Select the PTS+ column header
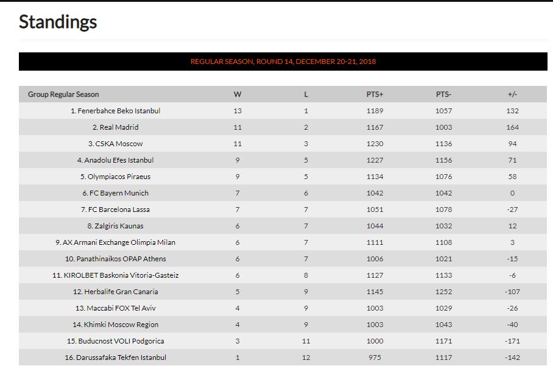This screenshot has height=377, width=553. click(x=375, y=94)
